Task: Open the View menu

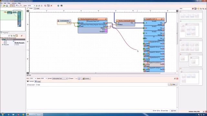Action: pos(9,3)
